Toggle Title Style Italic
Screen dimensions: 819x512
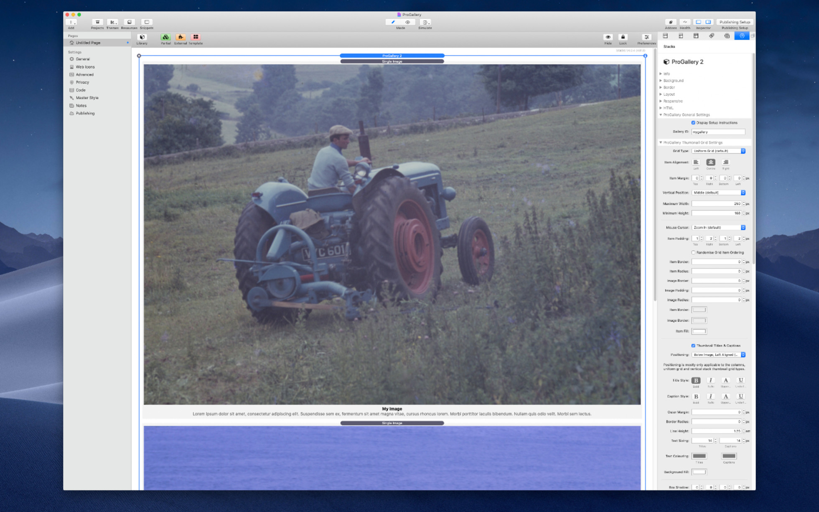711,380
